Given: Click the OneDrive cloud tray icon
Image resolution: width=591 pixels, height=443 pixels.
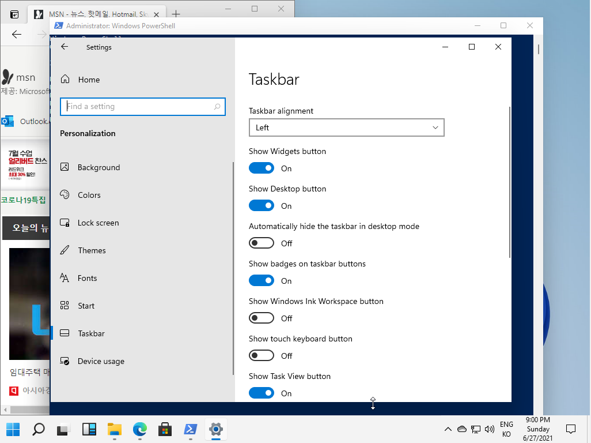Looking at the screenshot, I should 462,429.
